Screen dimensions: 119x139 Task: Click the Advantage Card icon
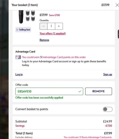click(x=18, y=57)
